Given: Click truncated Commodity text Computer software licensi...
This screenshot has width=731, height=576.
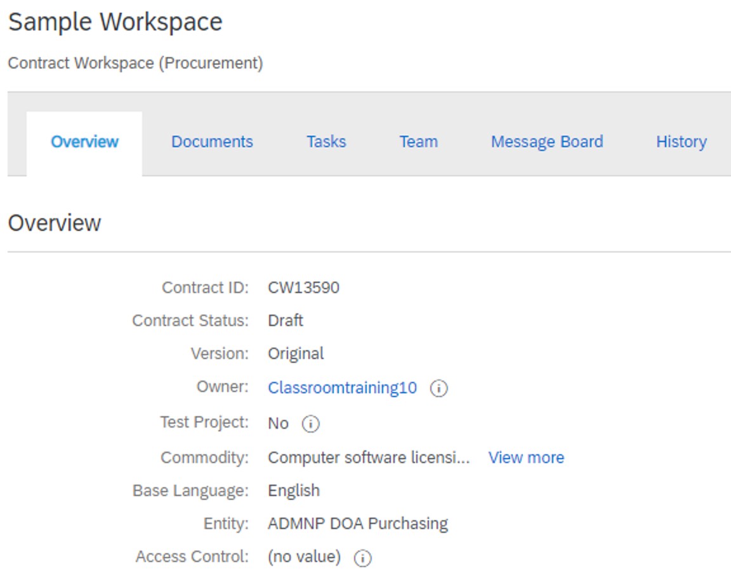Looking at the screenshot, I should pyautogui.click(x=369, y=457).
